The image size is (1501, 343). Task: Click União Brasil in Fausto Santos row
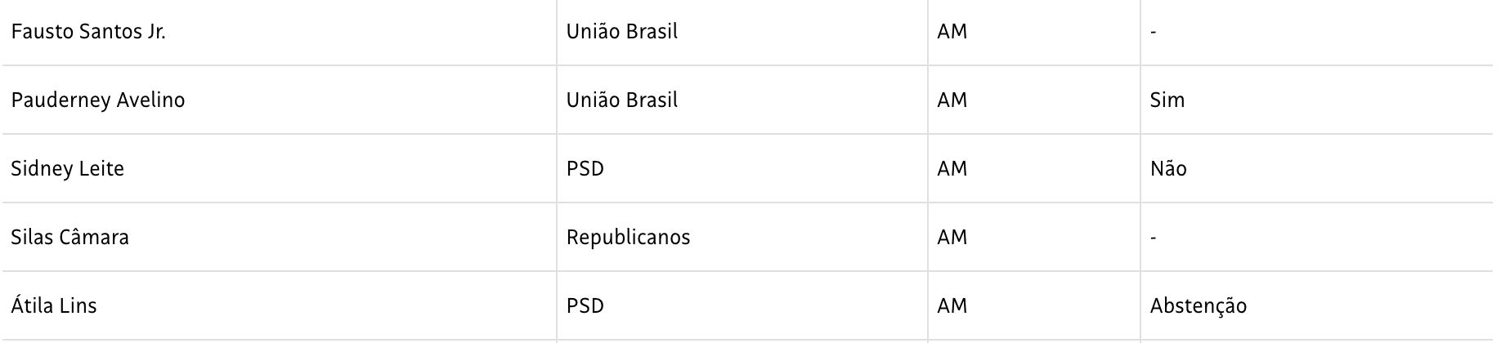pyautogui.click(x=622, y=32)
